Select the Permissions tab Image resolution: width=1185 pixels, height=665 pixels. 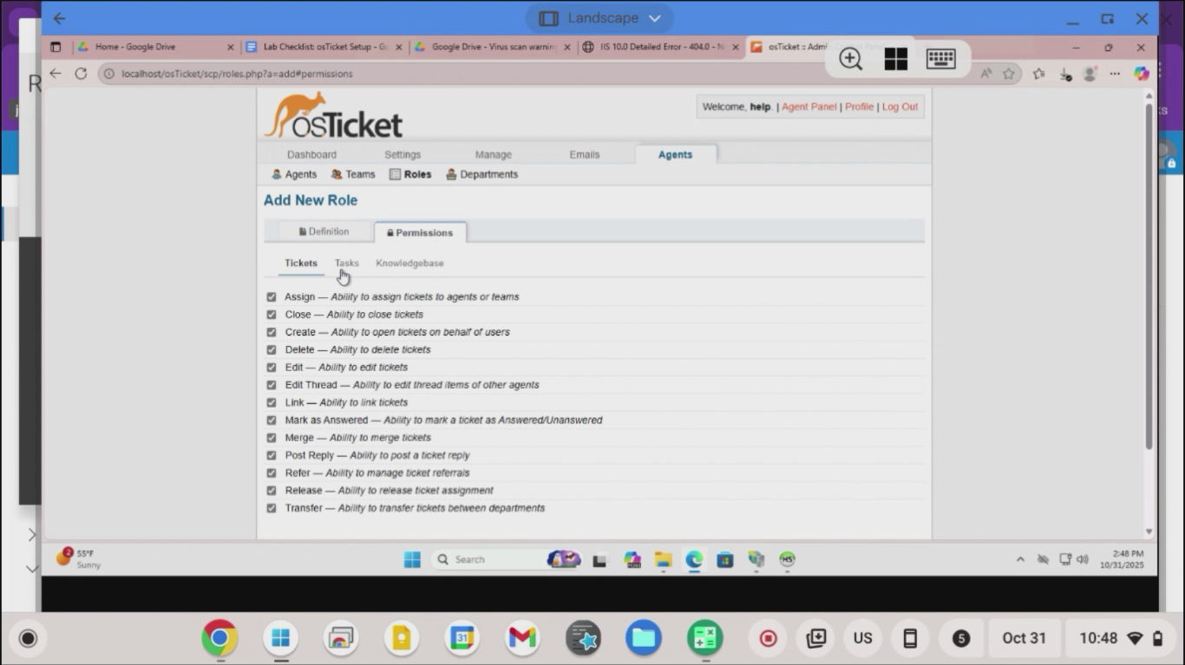tap(420, 232)
